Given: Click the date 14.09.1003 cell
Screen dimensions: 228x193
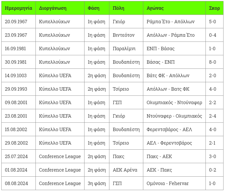Looking at the screenshot, I should click(16, 76).
